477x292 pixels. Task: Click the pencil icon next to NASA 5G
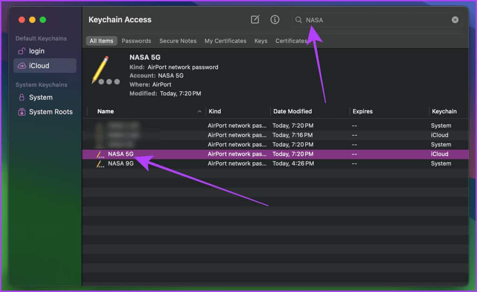[100, 154]
